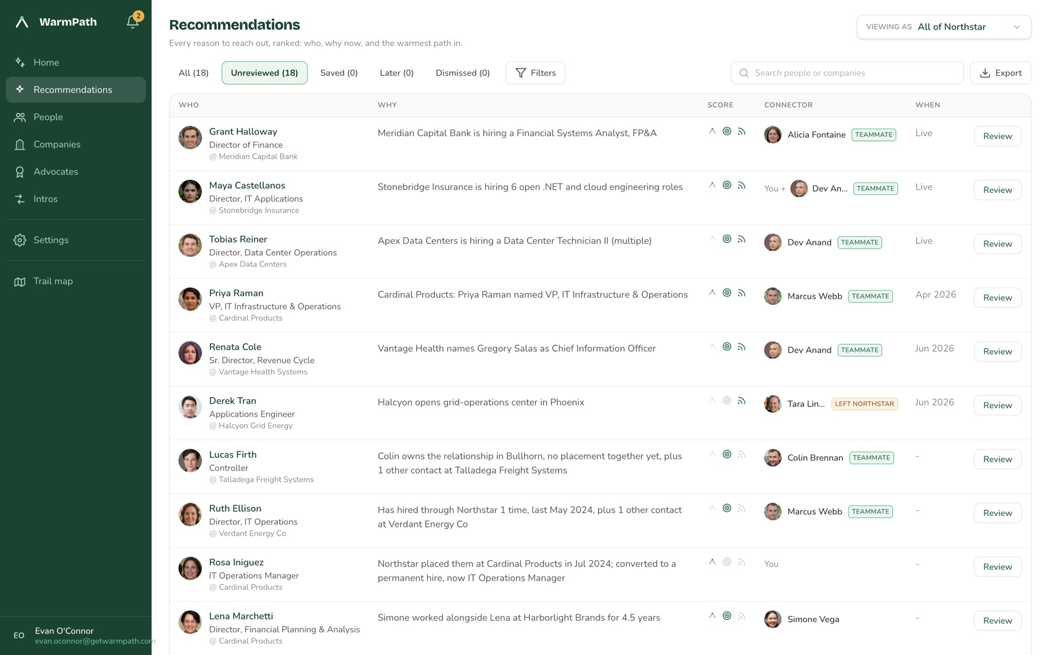The width and height of the screenshot is (1049, 655).
Task: Click the CONNECTOR column header
Action: (x=788, y=105)
